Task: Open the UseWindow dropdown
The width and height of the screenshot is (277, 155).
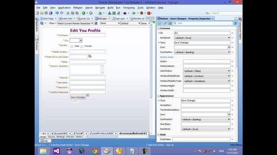Action: (x=207, y=71)
